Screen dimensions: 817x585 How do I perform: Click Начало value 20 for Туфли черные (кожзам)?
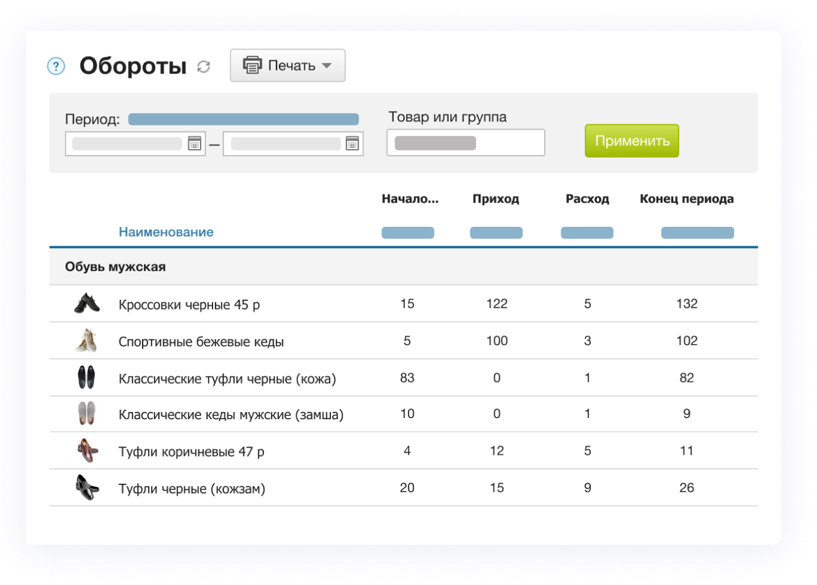407,488
